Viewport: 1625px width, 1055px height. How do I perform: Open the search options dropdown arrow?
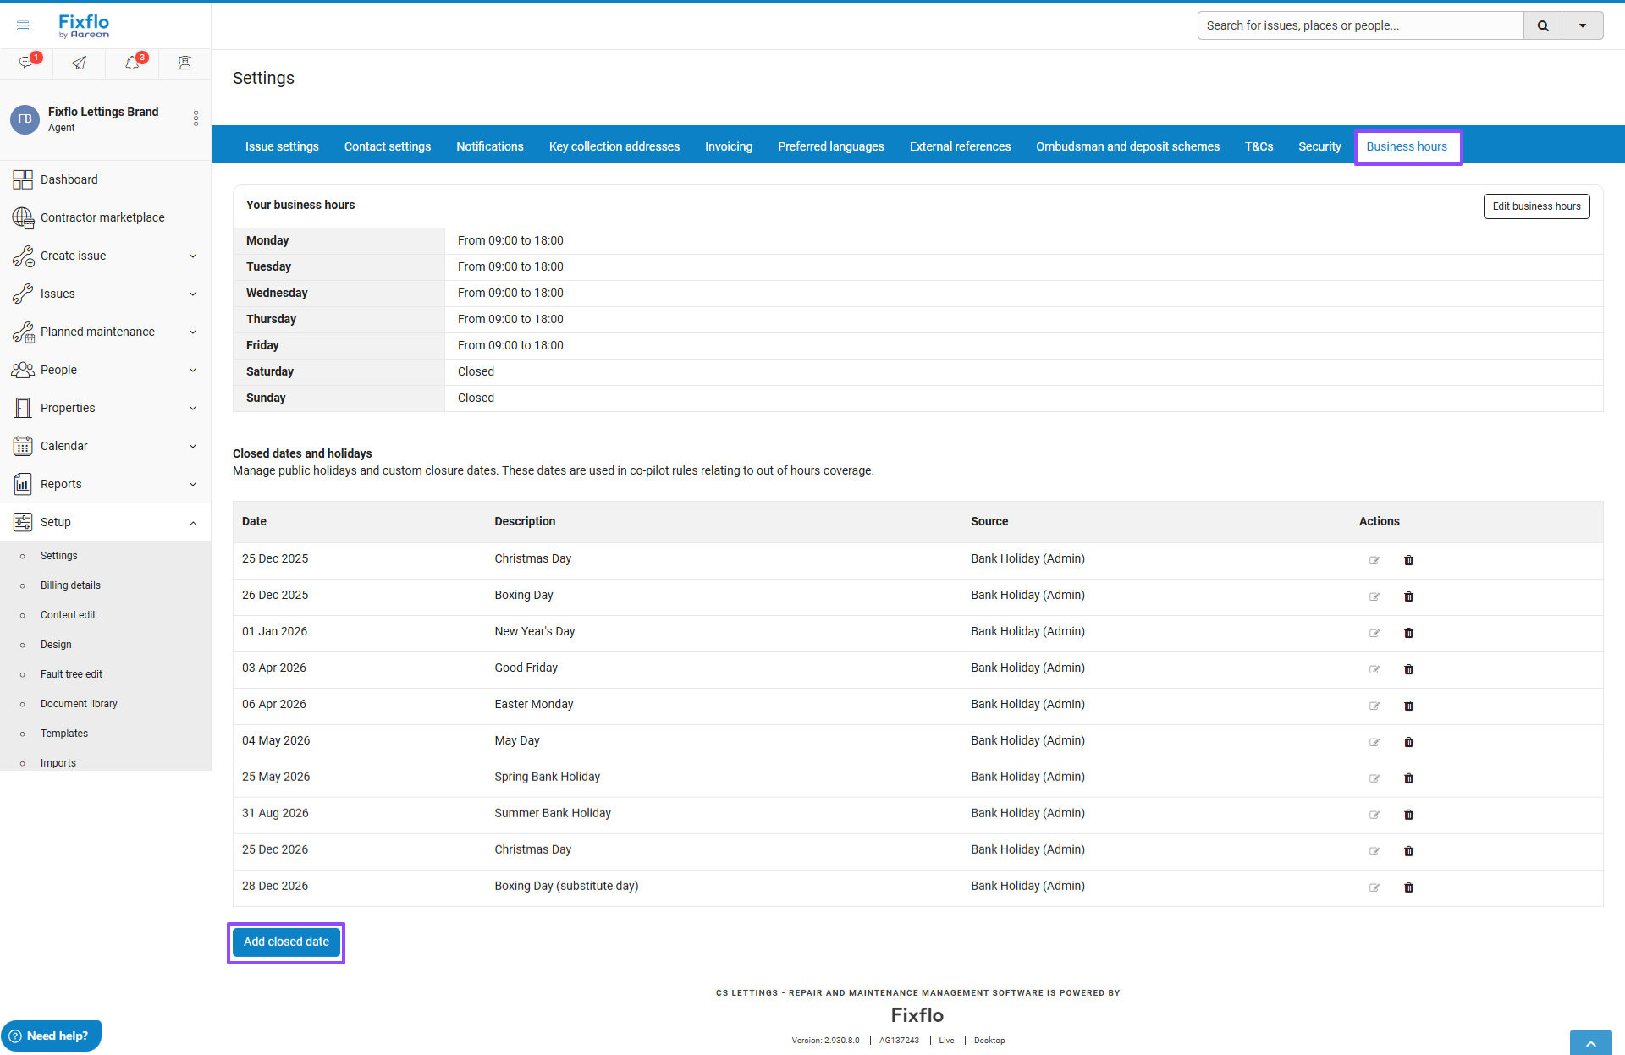1582,25
